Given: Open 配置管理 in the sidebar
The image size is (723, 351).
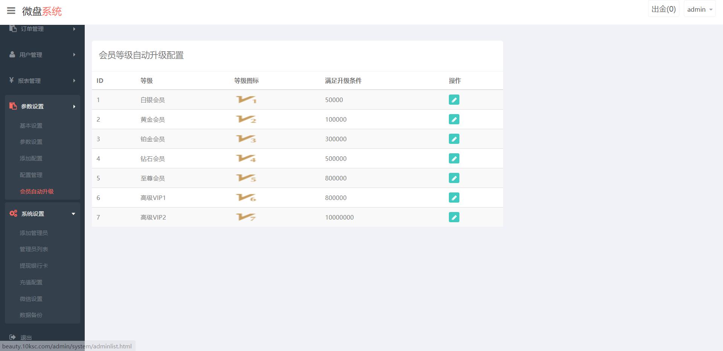Looking at the screenshot, I should 31,175.
